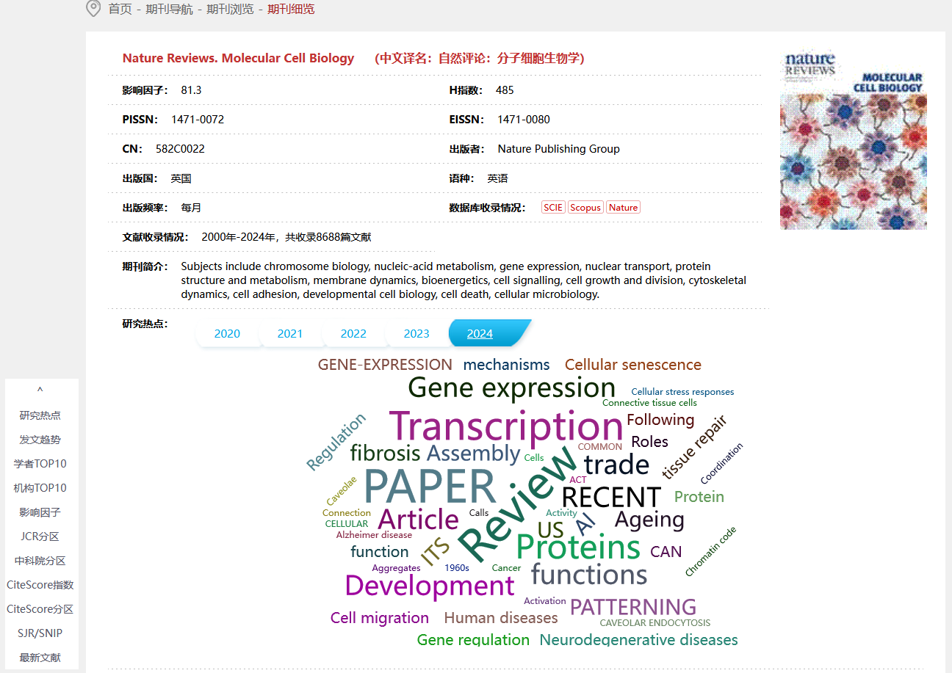Click the location pin icon in breadcrumb
This screenshot has width=952, height=673.
click(x=93, y=9)
